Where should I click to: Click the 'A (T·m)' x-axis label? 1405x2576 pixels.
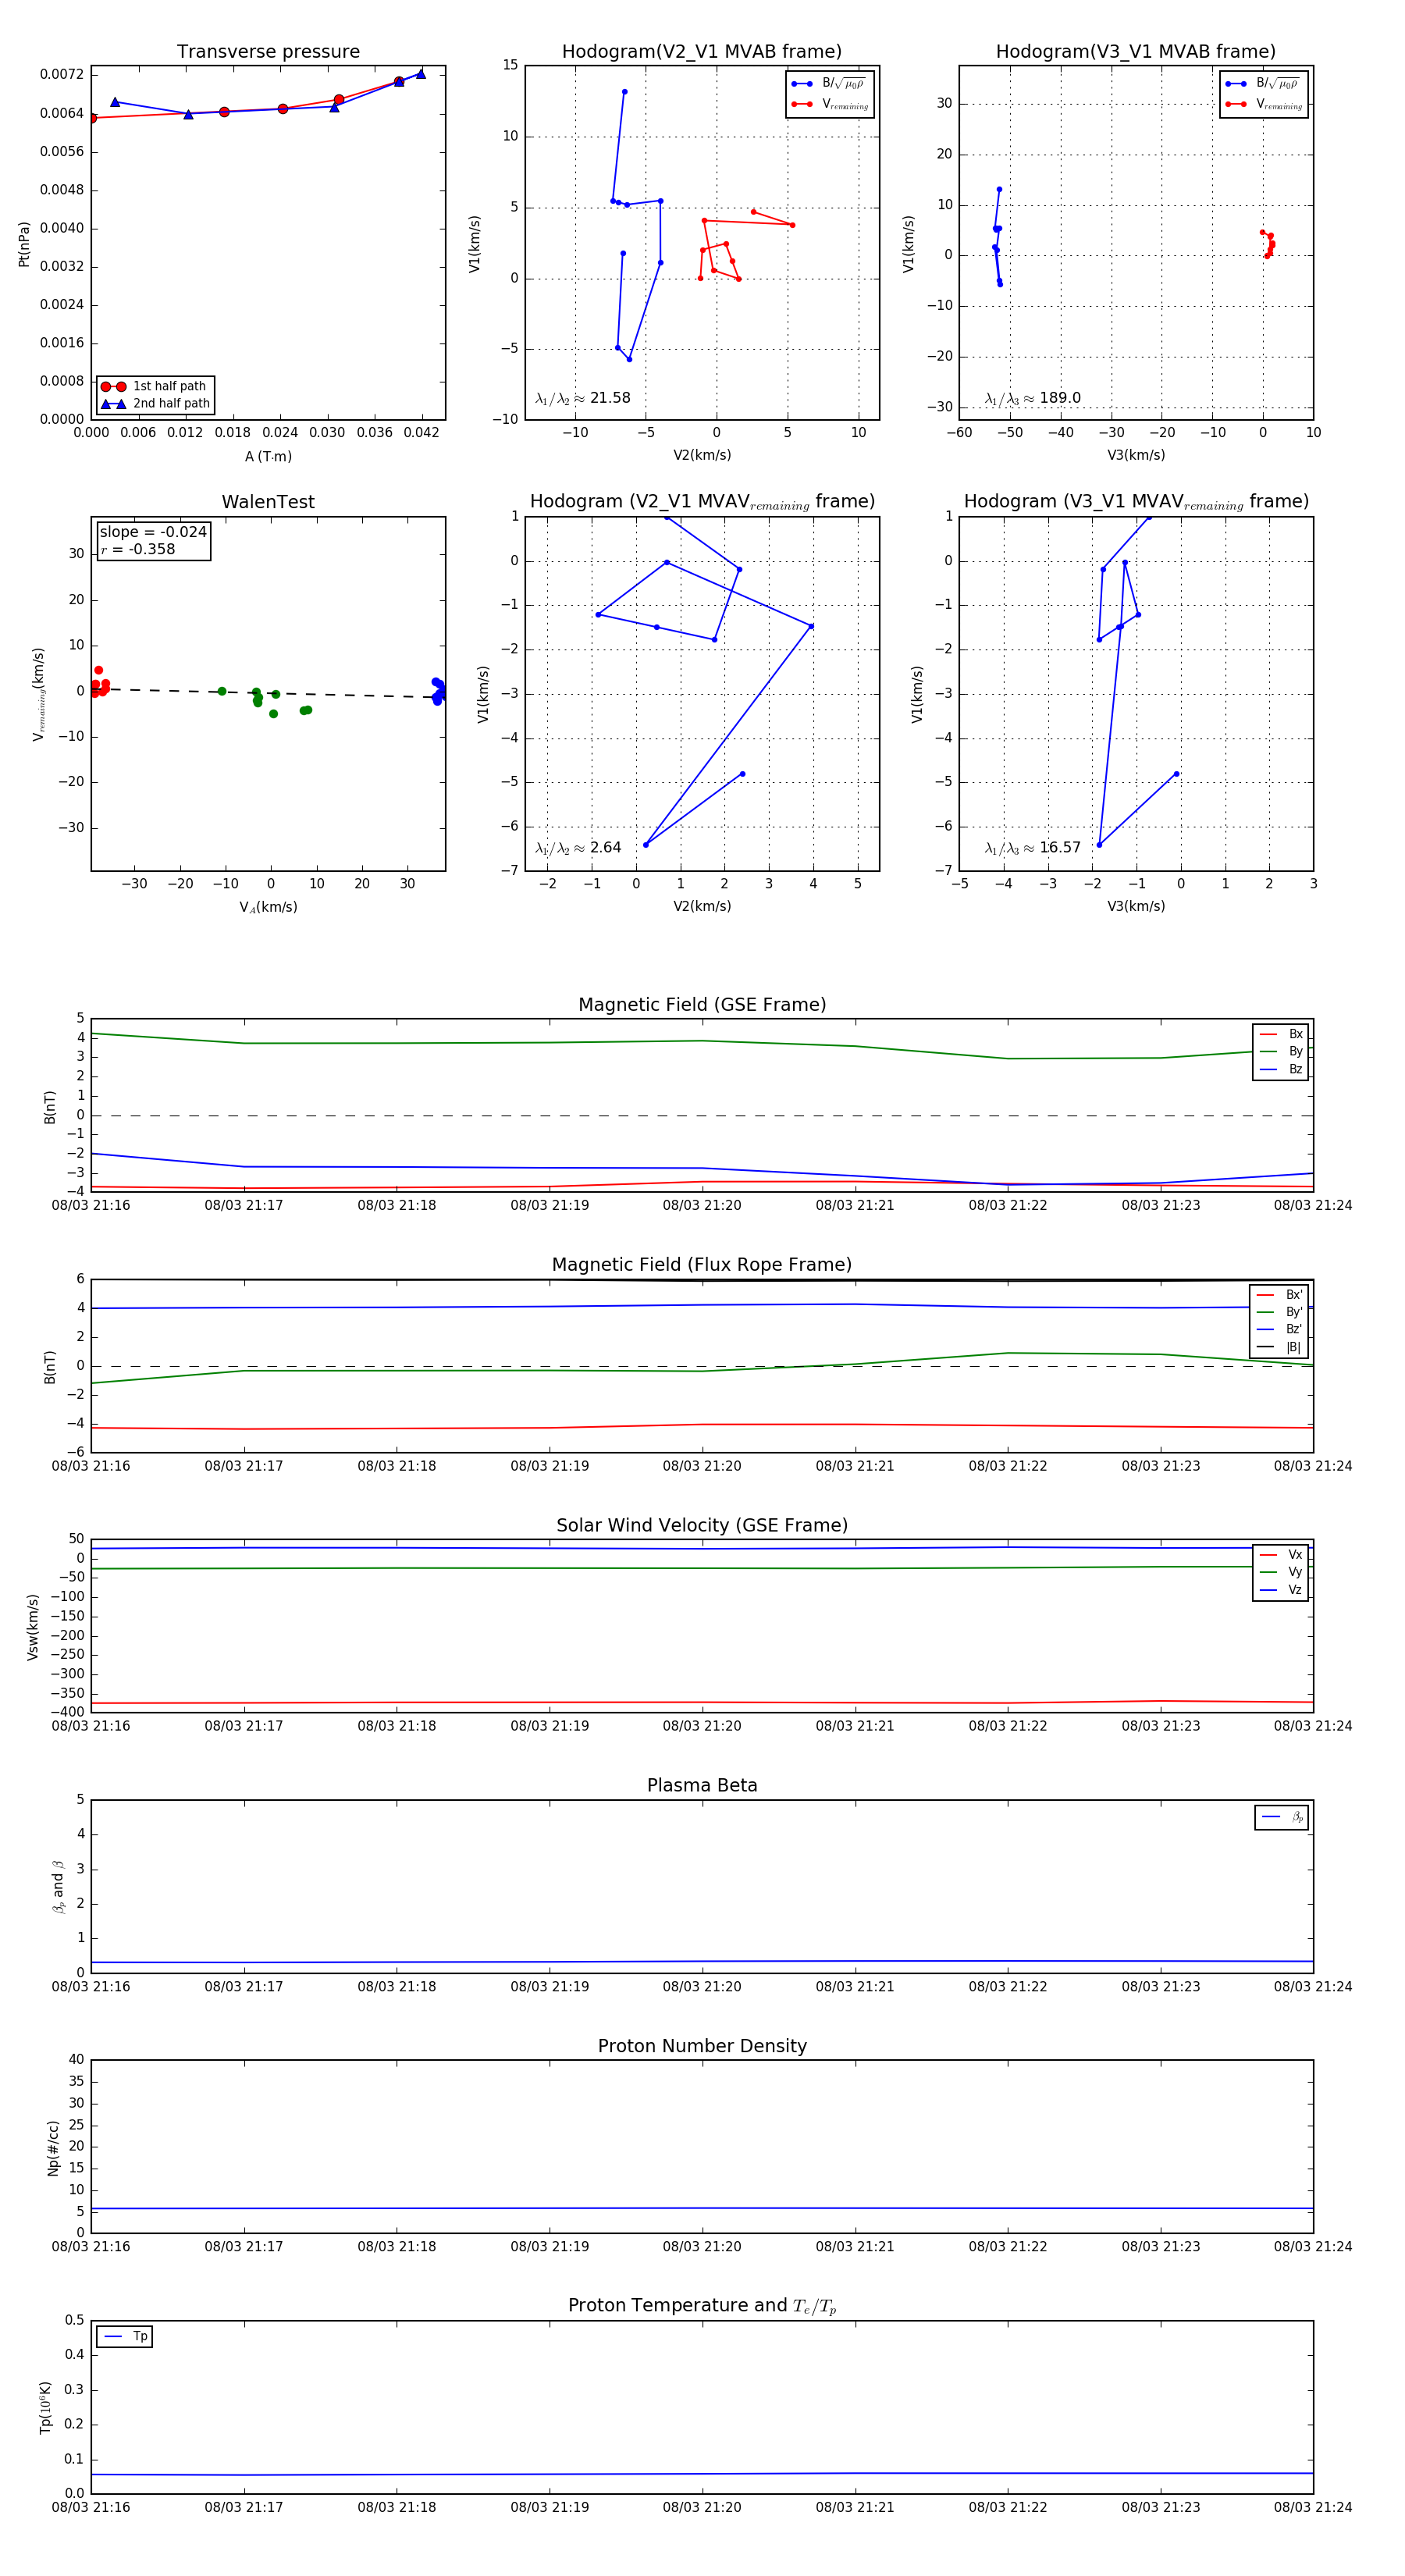[268, 456]
